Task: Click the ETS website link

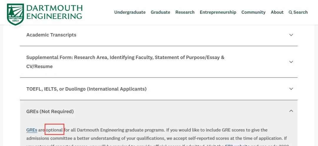Action: pyautogui.click(x=237, y=145)
